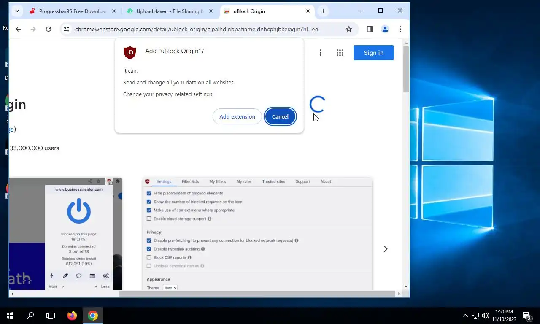
Task: Click the uBlock Origin shield icon in dialog
Action: click(x=130, y=52)
